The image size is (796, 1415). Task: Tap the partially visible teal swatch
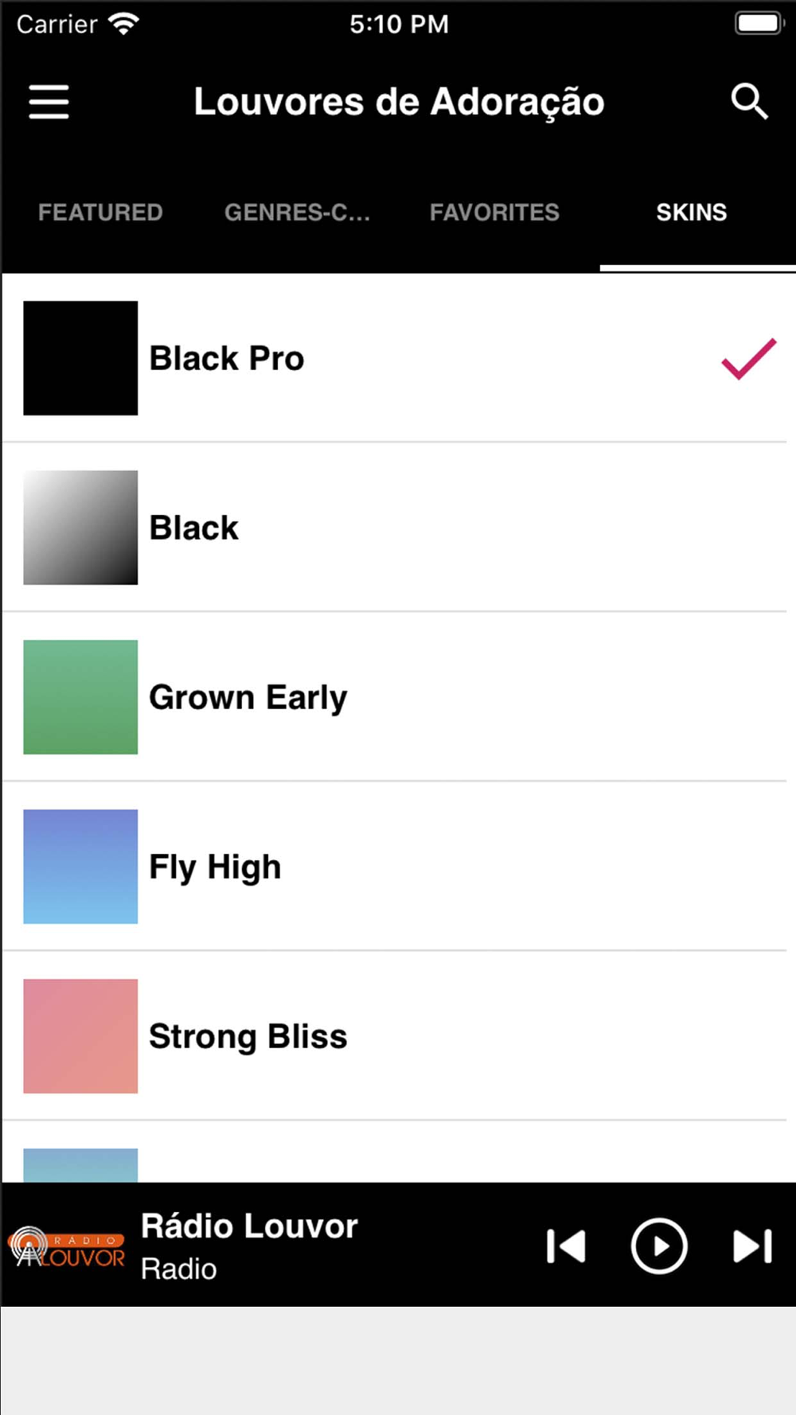click(80, 1165)
